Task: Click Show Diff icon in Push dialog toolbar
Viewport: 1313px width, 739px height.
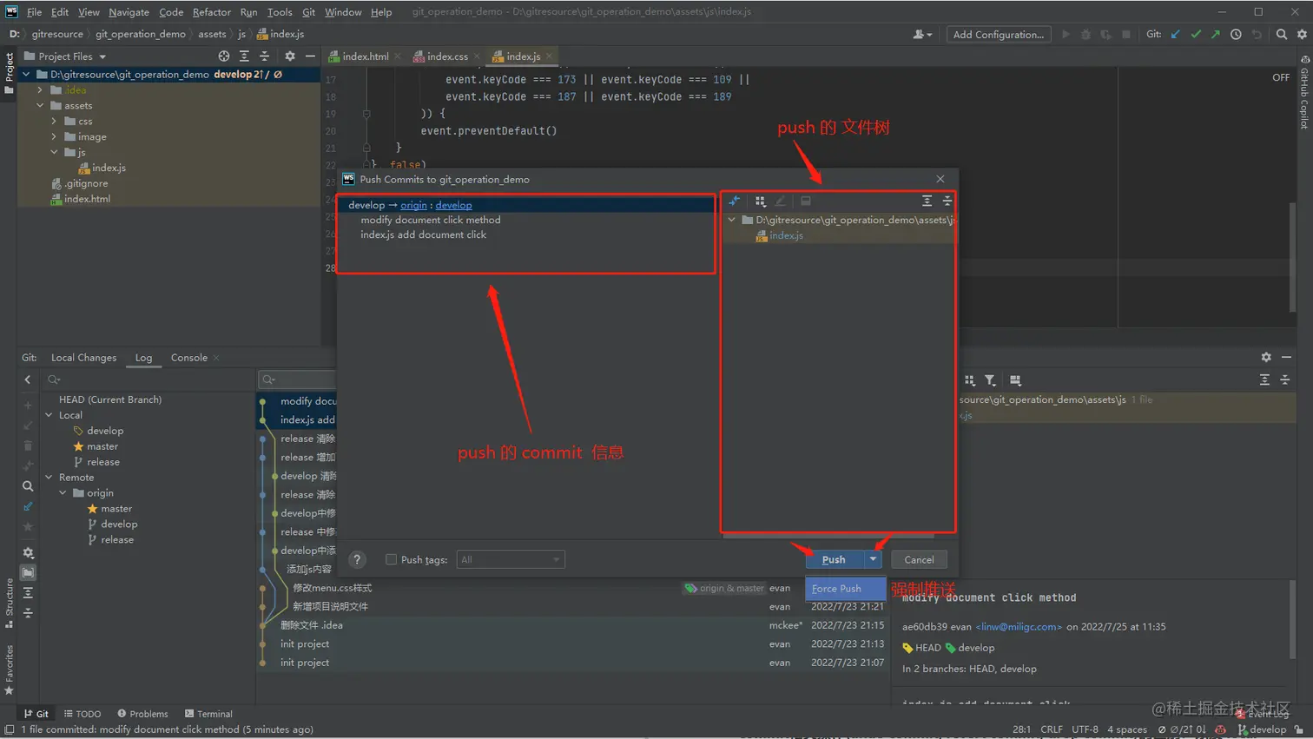Action: click(x=735, y=201)
